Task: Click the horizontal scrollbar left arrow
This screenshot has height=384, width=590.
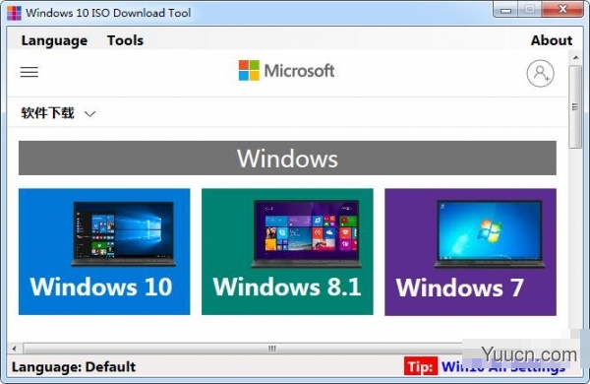Action: pos(15,349)
